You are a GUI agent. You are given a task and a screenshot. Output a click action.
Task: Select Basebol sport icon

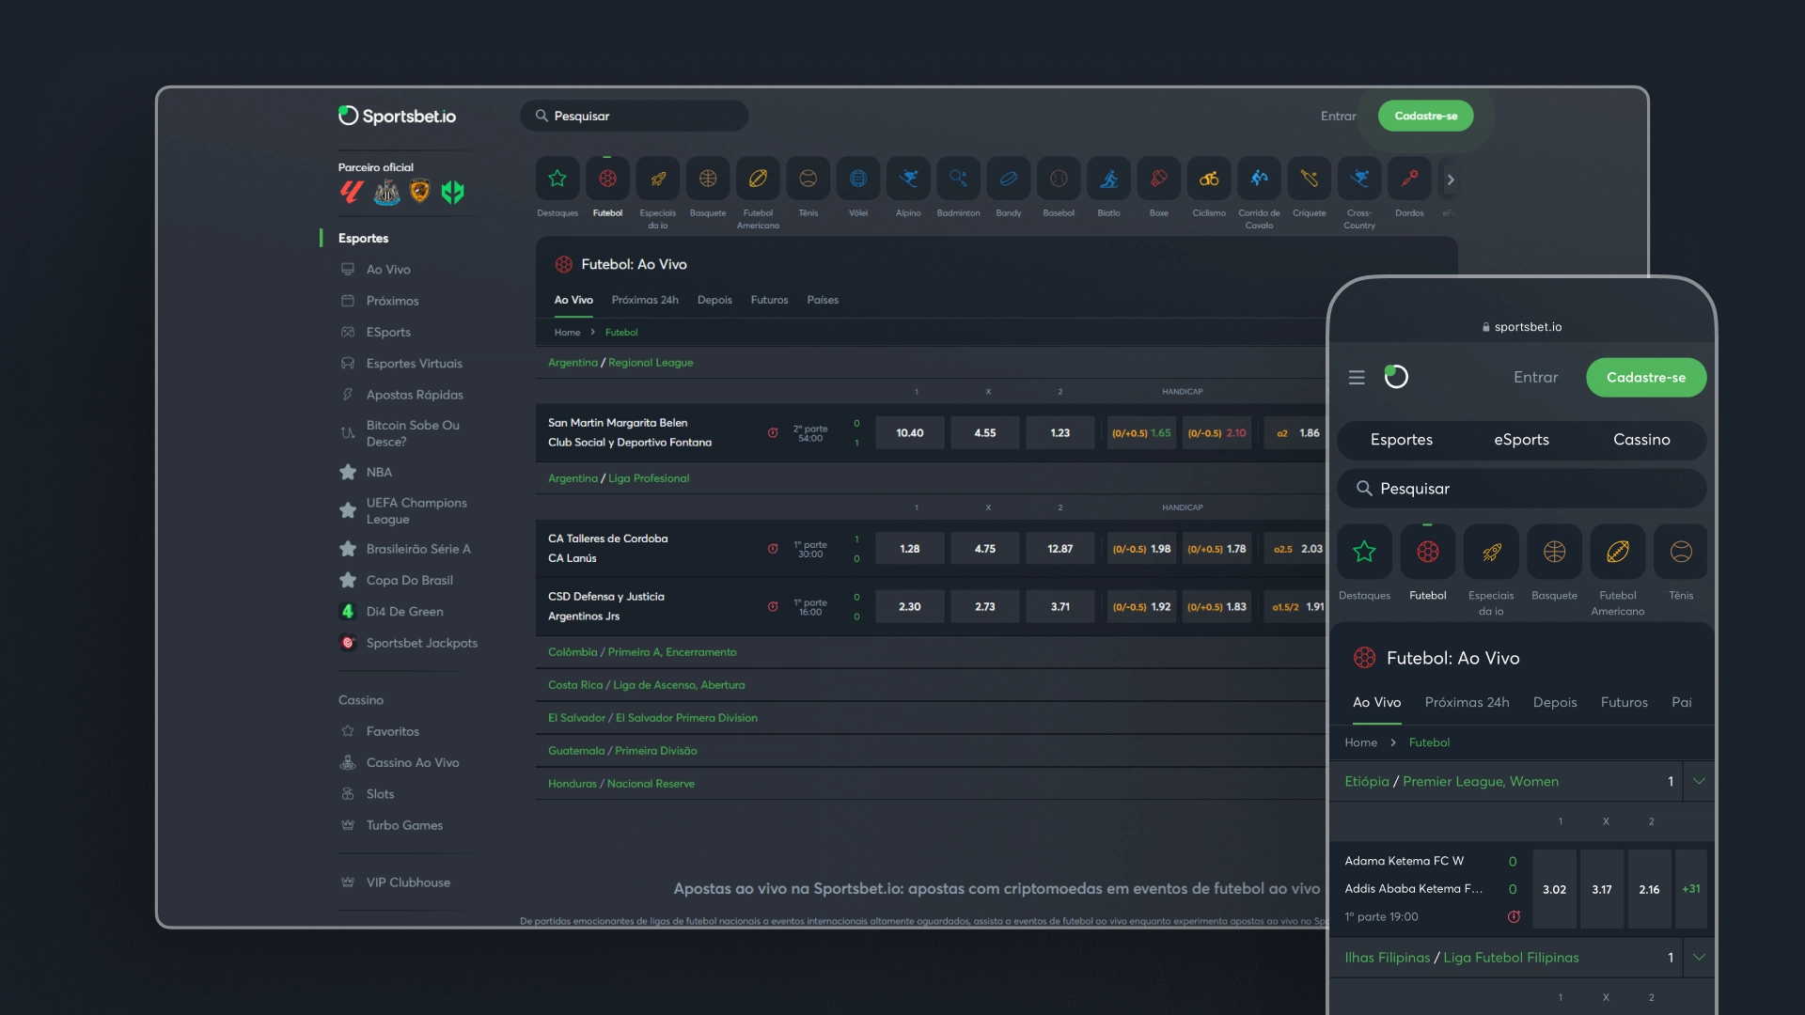coord(1059,179)
